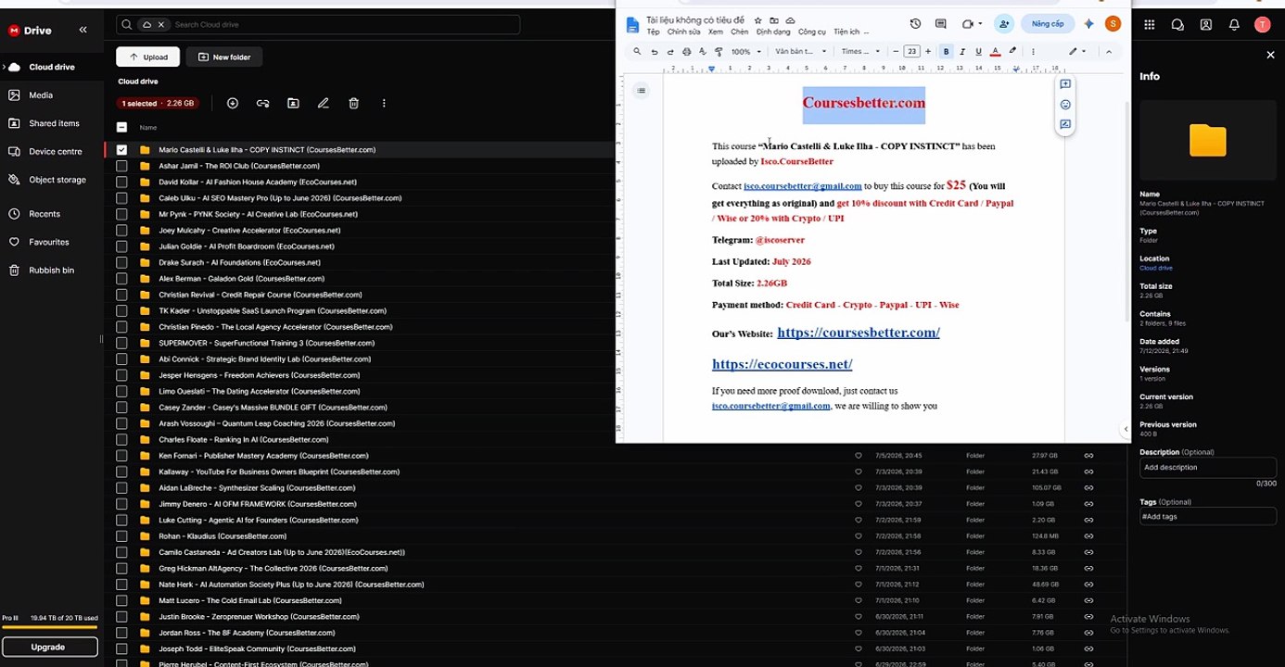Open https://coursesbetter.com/ link in document
Screen dimensions: 1285x667
click(x=859, y=332)
